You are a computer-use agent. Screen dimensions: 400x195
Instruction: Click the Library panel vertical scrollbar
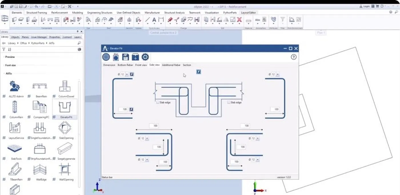79,134
